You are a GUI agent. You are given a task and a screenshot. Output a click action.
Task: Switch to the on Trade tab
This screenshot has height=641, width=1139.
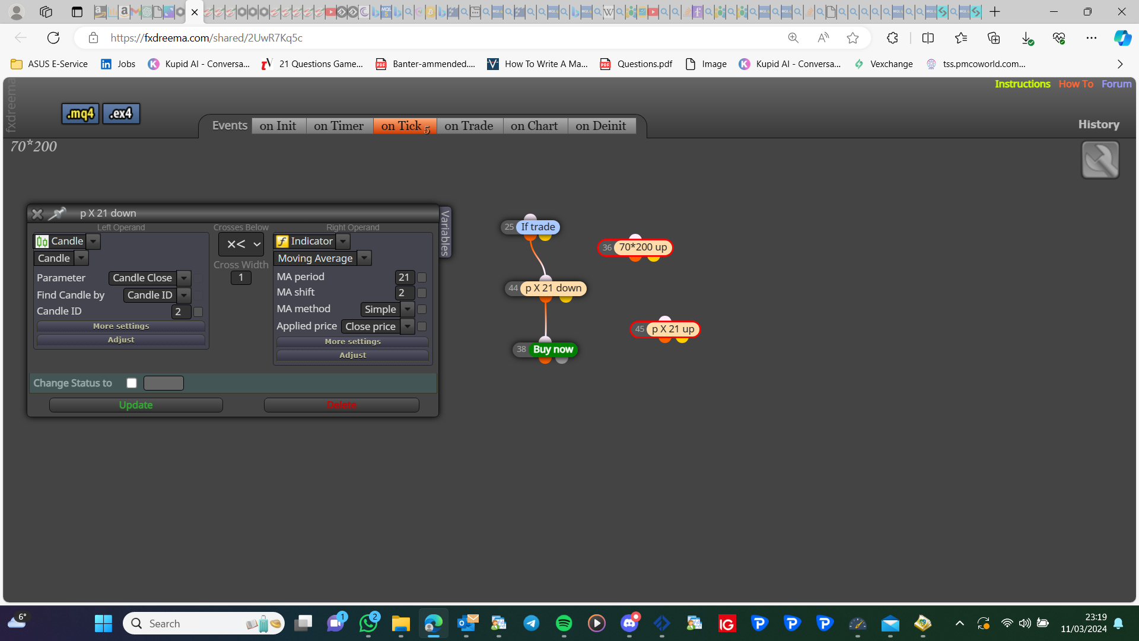tap(469, 126)
